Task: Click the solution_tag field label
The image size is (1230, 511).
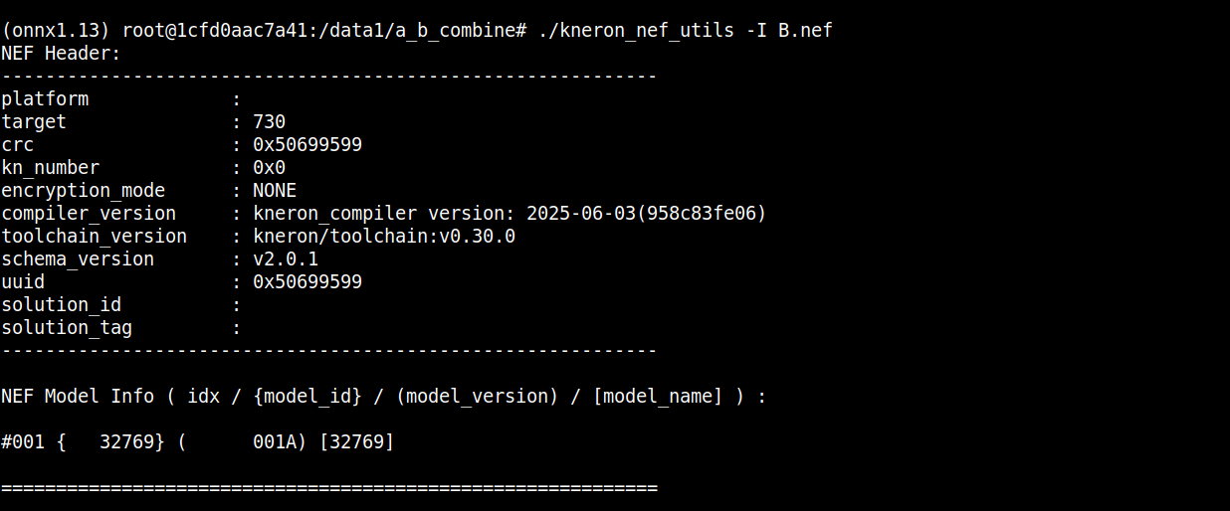Action: pyautogui.click(x=67, y=328)
